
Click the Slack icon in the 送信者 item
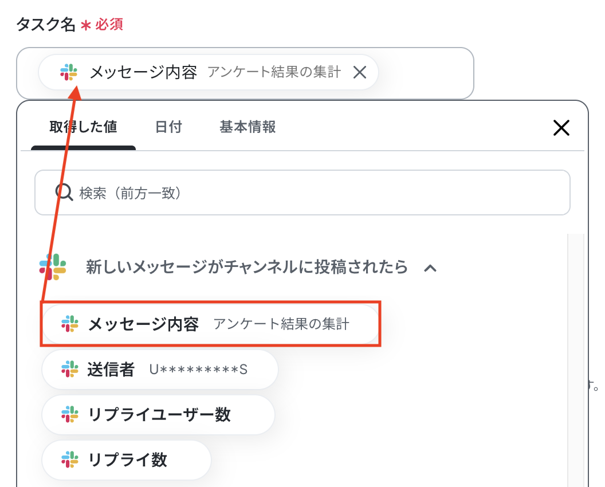click(70, 370)
